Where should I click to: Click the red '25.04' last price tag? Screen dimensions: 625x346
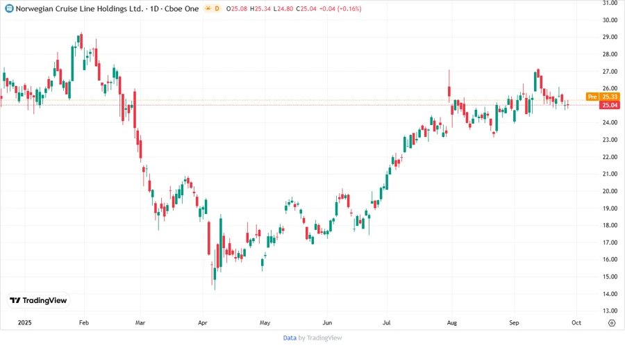pyautogui.click(x=610, y=105)
